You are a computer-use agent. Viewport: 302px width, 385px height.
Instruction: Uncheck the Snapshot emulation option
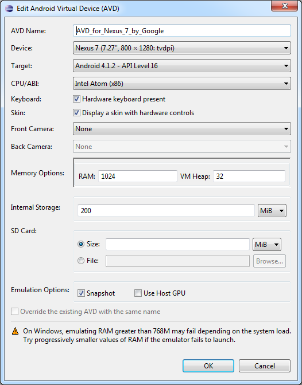click(81, 293)
